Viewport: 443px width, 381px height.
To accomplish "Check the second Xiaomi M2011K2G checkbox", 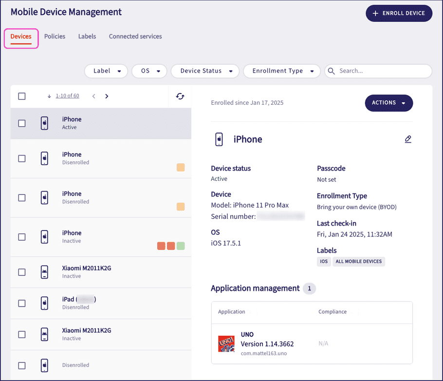I will click(x=22, y=334).
